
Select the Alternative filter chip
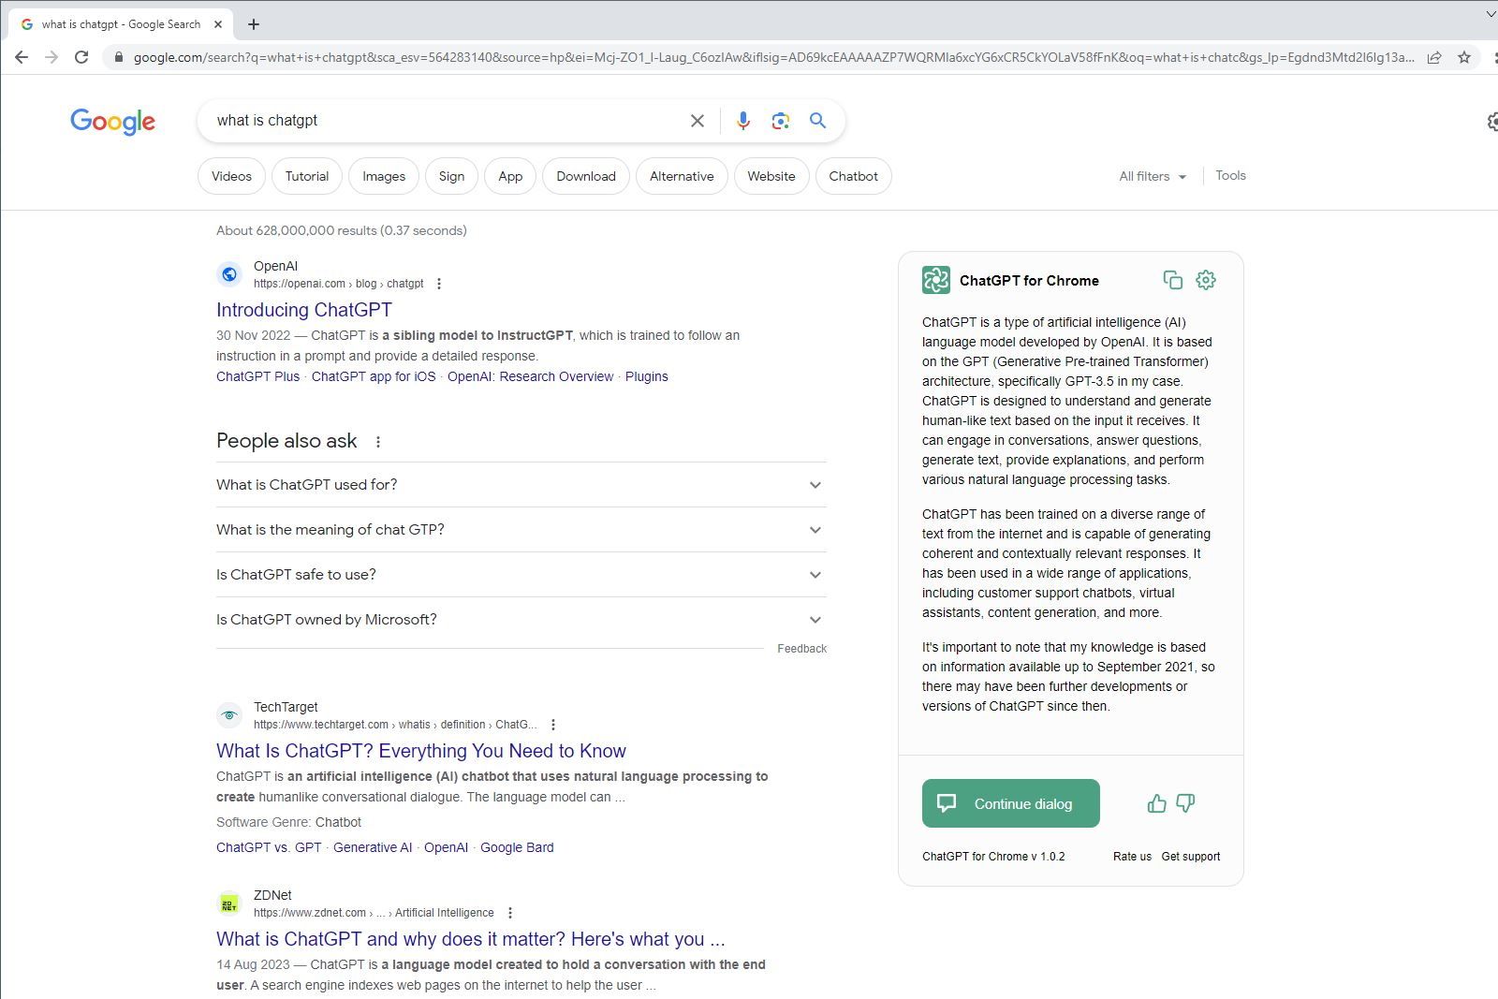682,176
